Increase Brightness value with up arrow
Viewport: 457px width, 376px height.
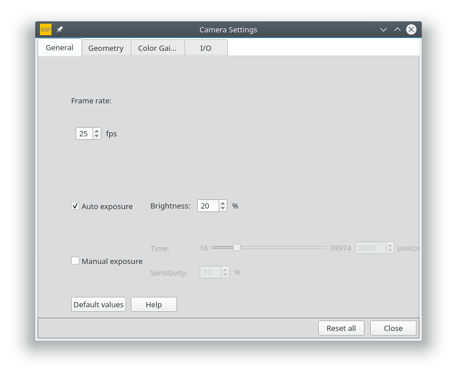(223, 203)
